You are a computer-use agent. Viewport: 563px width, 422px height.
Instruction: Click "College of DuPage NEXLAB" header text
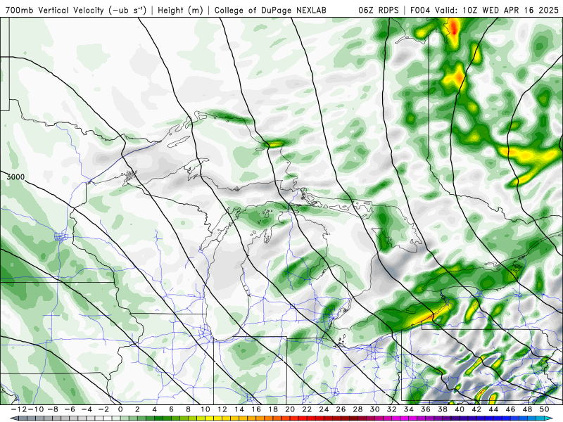tap(270, 11)
